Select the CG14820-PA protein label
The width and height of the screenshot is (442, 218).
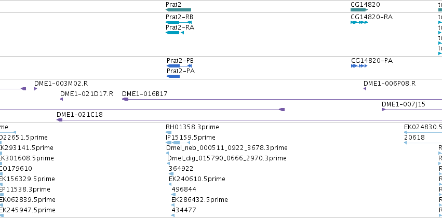(x=372, y=61)
